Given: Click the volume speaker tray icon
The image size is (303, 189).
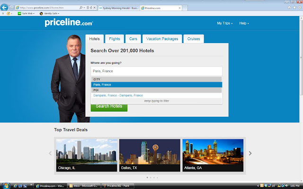Looking at the screenshot, I should [x=287, y=186].
